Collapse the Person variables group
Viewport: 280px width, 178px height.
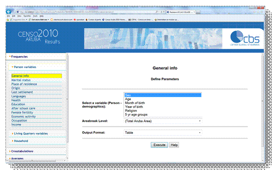pos(13,67)
